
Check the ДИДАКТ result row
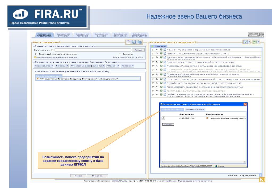(153, 54)
